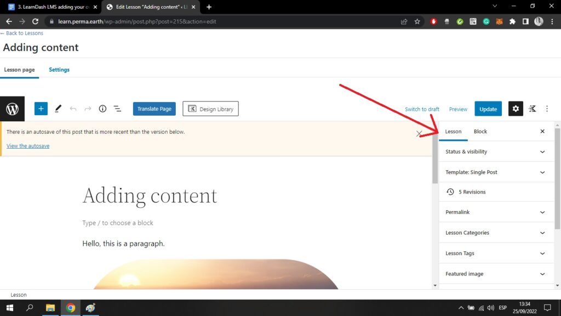Toggle the settings gear sidebar button
The height and width of the screenshot is (316, 561).
[516, 109]
